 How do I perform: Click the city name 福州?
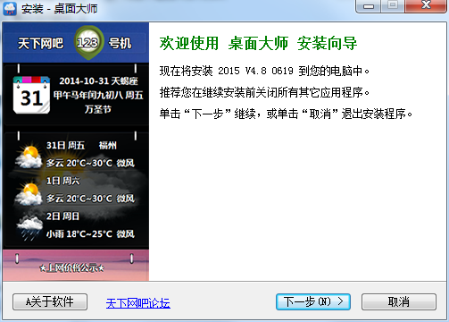click(107, 145)
